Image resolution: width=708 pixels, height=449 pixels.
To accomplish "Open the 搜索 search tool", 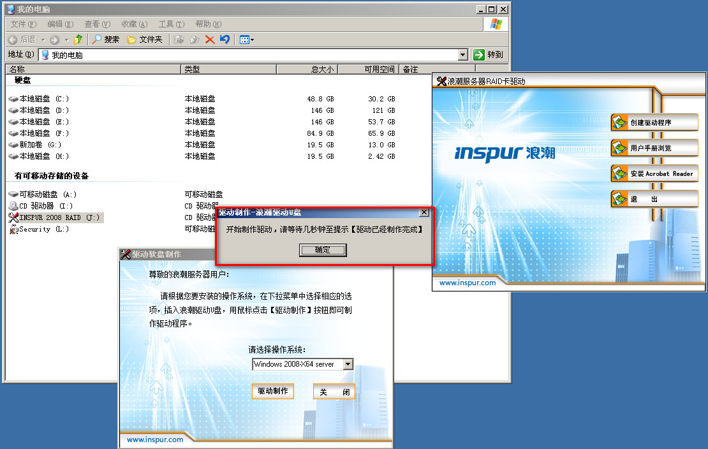I will [x=106, y=40].
